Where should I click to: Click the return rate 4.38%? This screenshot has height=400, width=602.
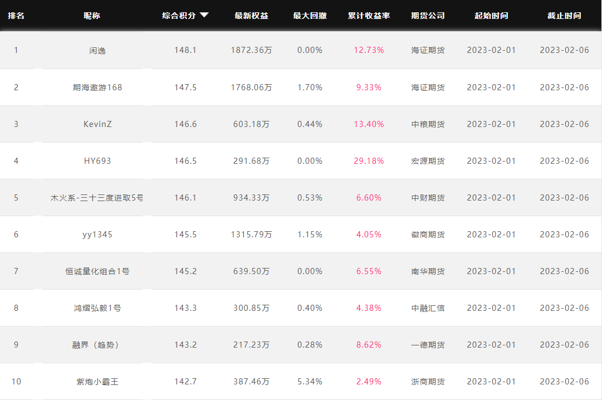tap(369, 308)
